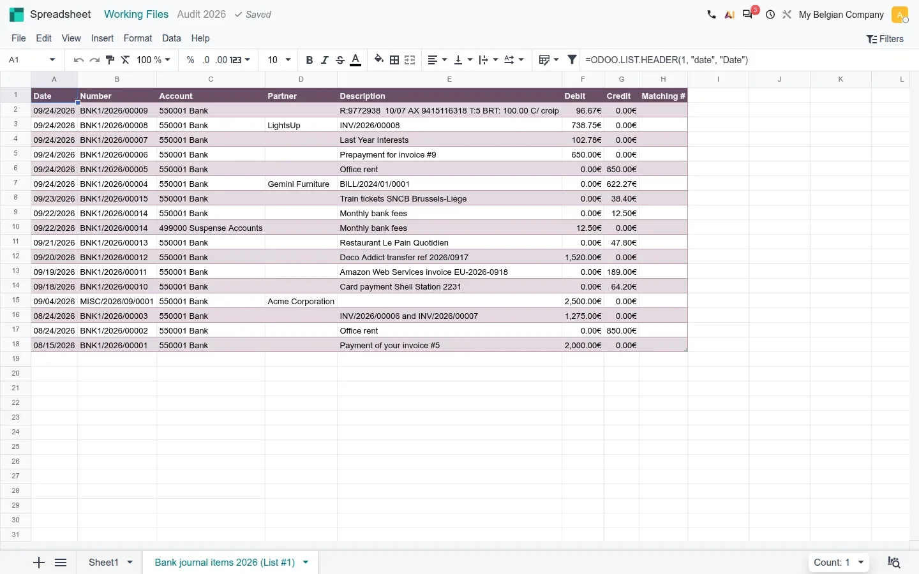This screenshot has width=919, height=574.
Task: Open the Help menu
Action: click(x=200, y=38)
